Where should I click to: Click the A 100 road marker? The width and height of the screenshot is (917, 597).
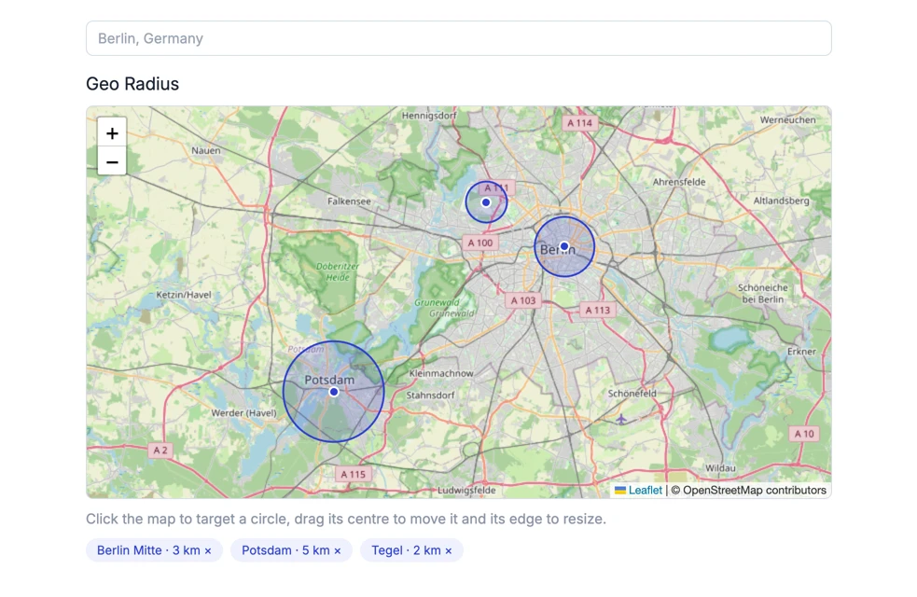coord(480,243)
